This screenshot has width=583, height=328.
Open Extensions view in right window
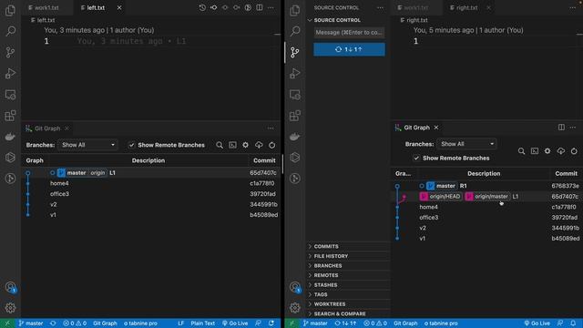coord(295,116)
